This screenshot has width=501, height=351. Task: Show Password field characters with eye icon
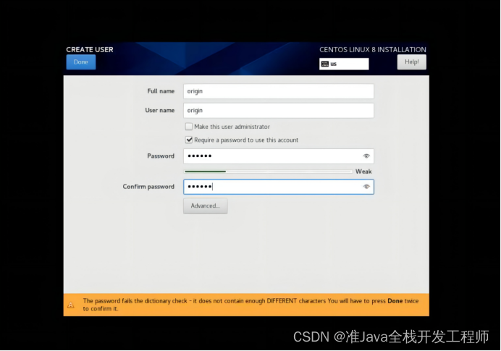tap(366, 156)
